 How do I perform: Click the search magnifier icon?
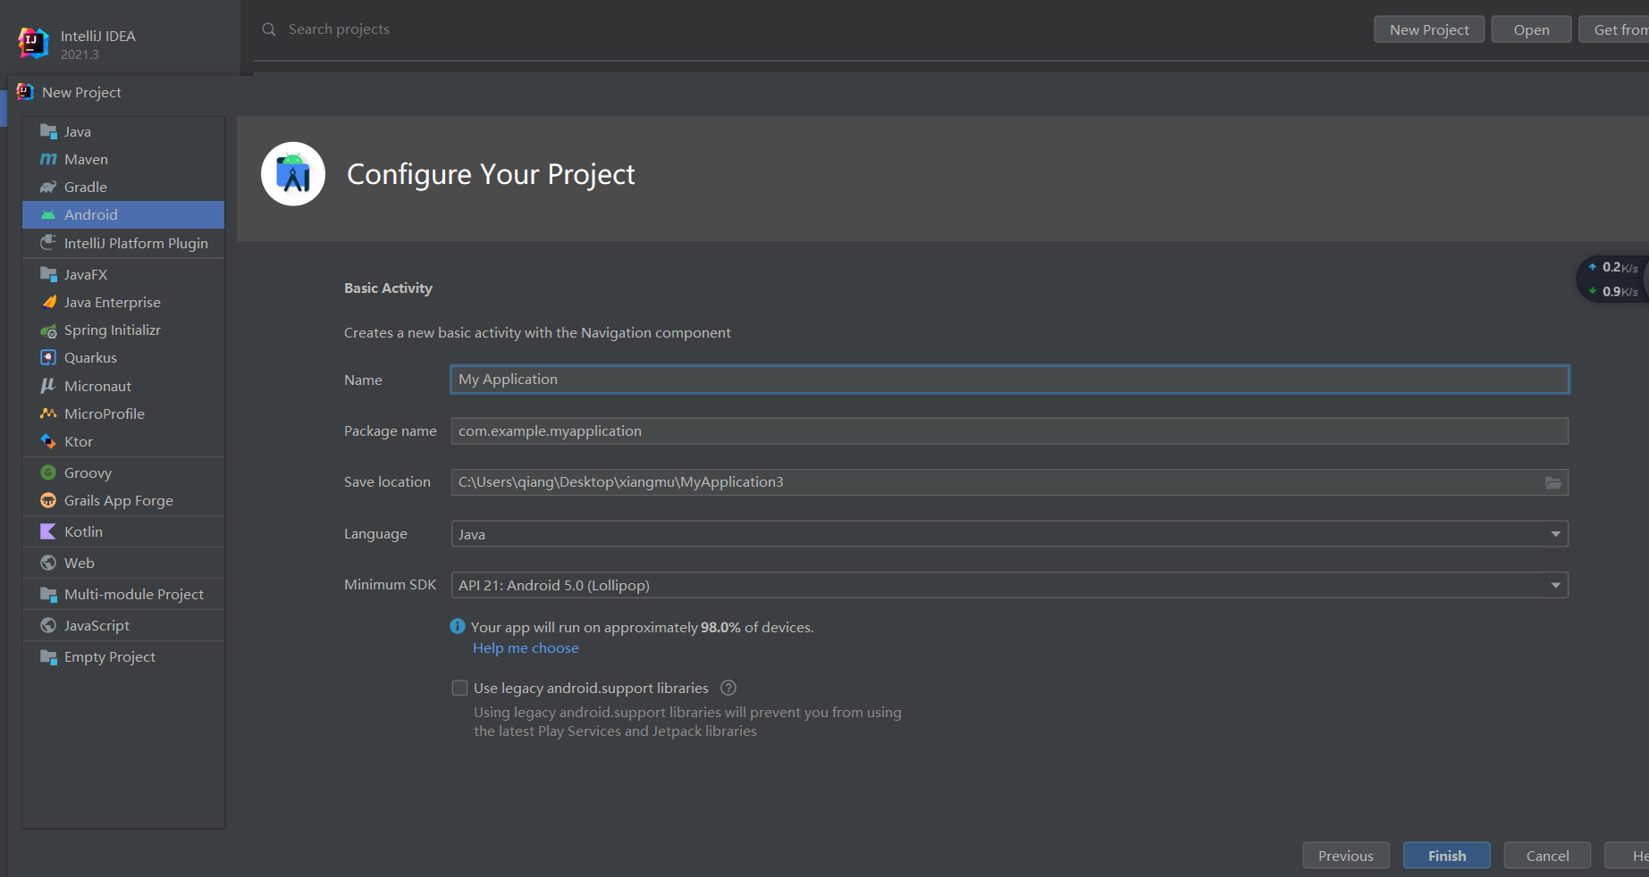pos(268,29)
